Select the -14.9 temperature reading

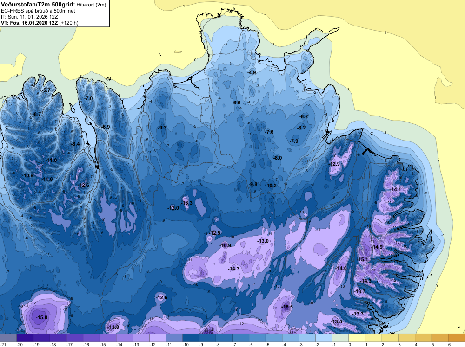click(x=377, y=247)
